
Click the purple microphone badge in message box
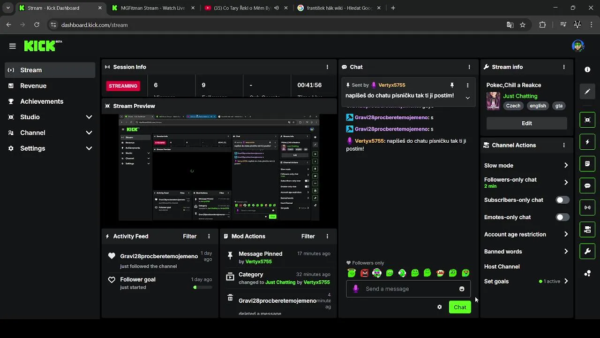(356, 289)
